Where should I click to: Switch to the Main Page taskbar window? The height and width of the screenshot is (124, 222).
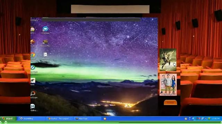(88, 118)
